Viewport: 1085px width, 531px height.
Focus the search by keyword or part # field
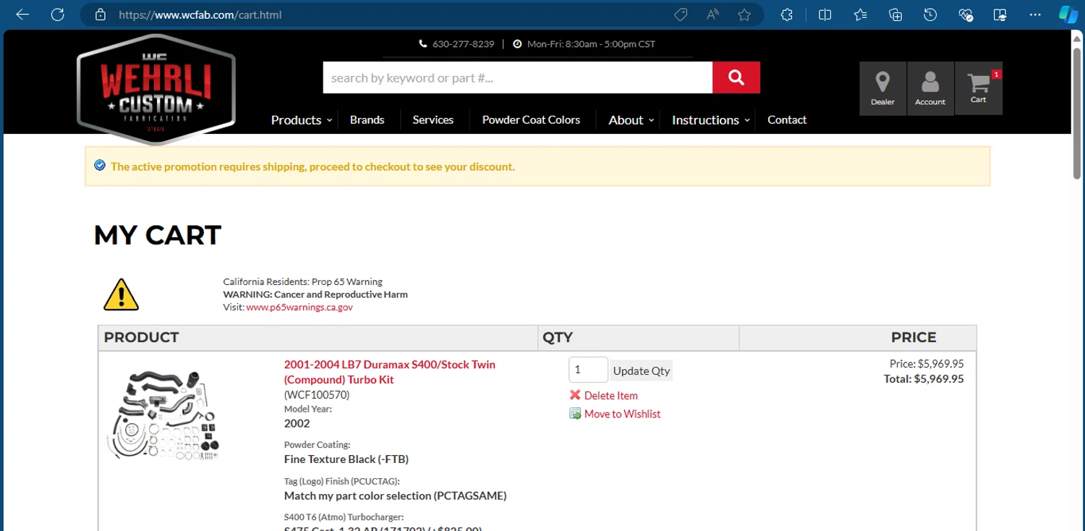518,77
